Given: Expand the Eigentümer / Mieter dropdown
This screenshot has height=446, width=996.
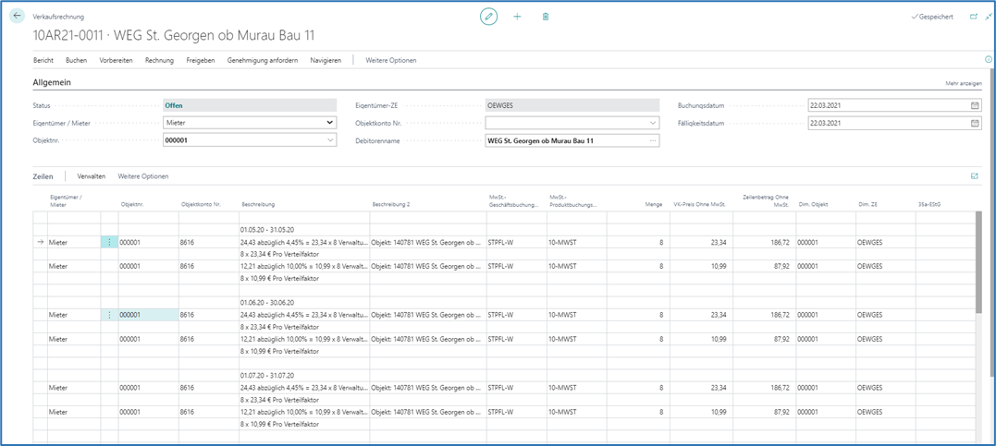Looking at the screenshot, I should [x=330, y=123].
